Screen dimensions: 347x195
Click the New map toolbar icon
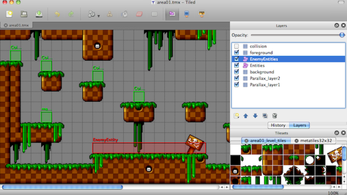(x=9, y=14)
